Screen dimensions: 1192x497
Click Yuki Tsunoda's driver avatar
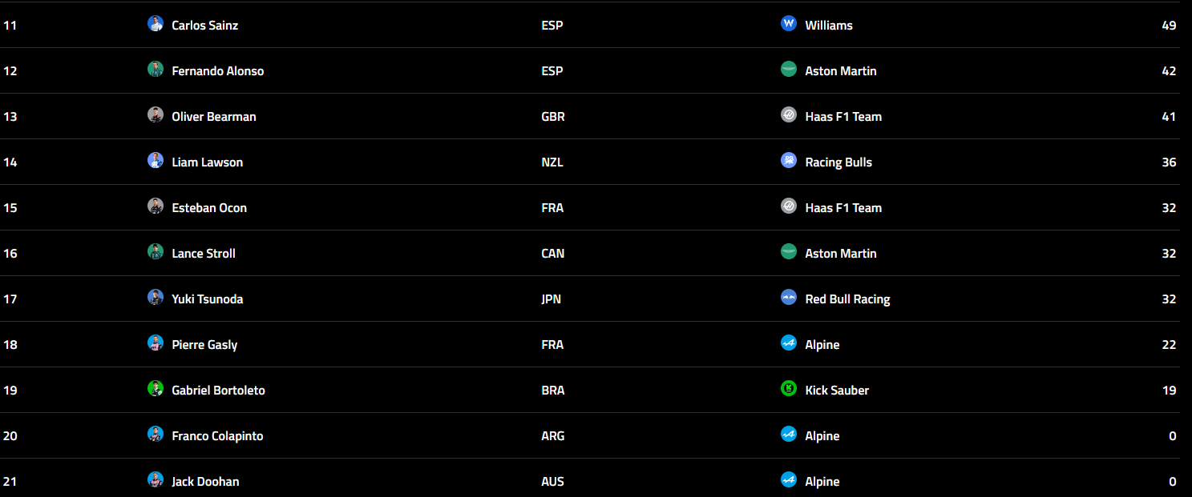[x=156, y=298]
